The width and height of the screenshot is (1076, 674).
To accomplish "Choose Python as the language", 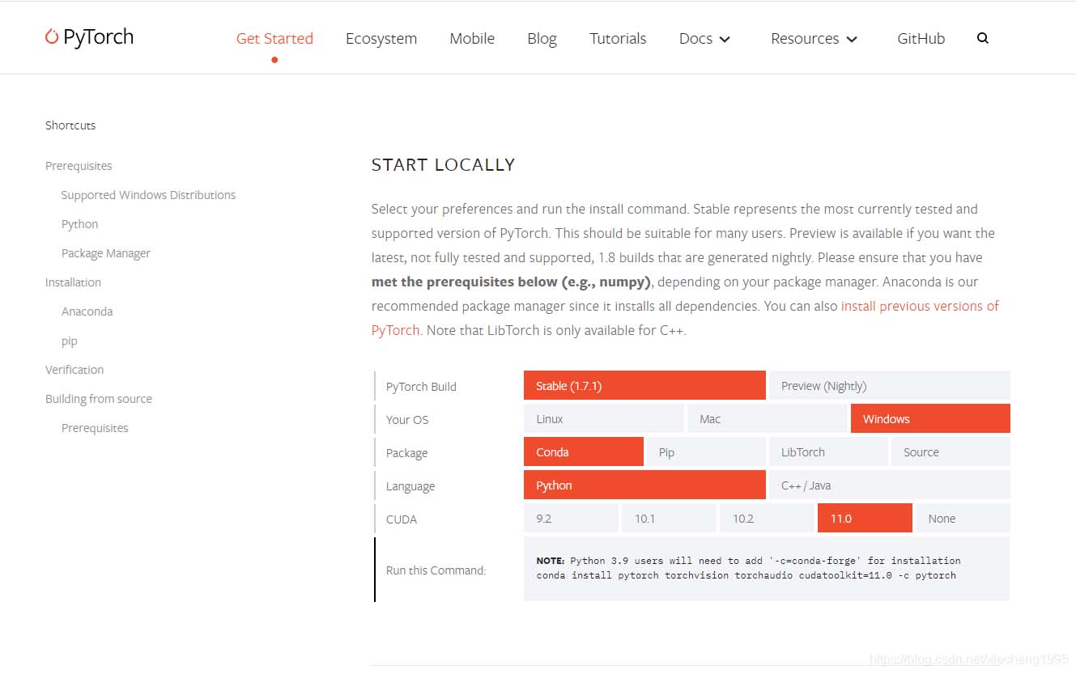I will (x=644, y=485).
